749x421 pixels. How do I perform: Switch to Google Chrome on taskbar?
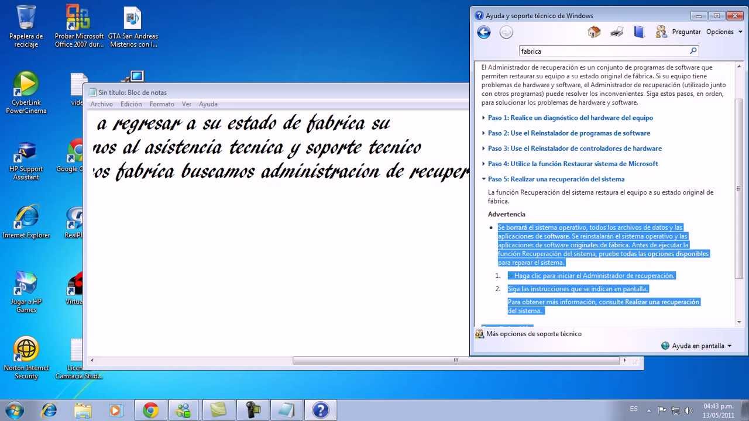click(150, 410)
